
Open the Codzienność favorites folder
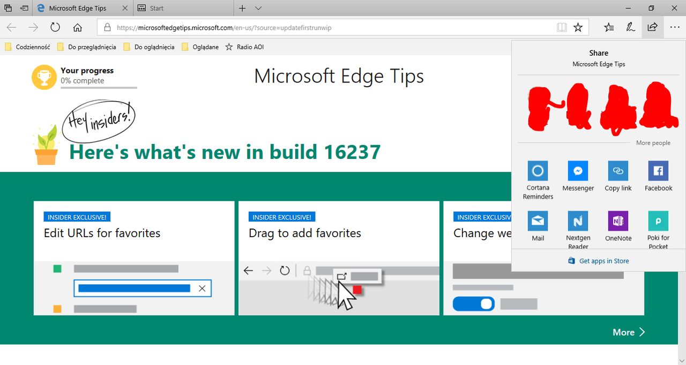tap(27, 47)
